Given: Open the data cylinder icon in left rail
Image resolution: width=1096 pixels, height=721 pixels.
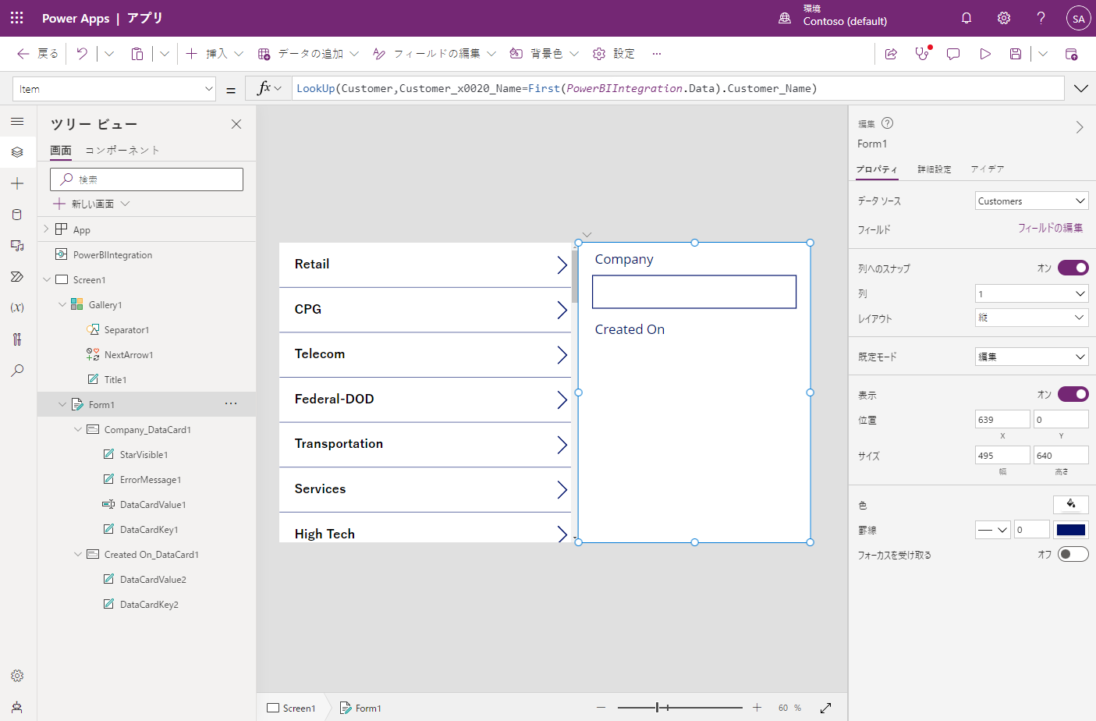Looking at the screenshot, I should (17, 215).
